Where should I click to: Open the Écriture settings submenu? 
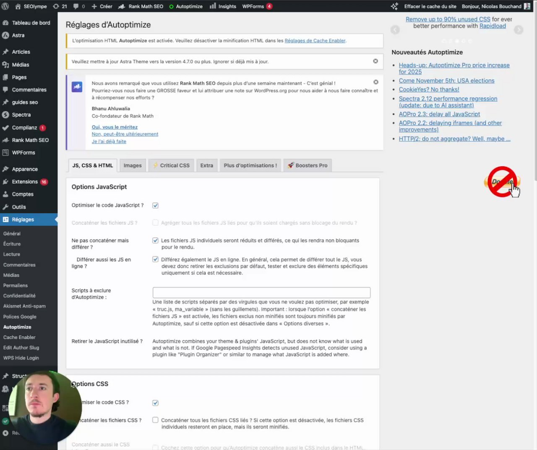click(x=12, y=244)
